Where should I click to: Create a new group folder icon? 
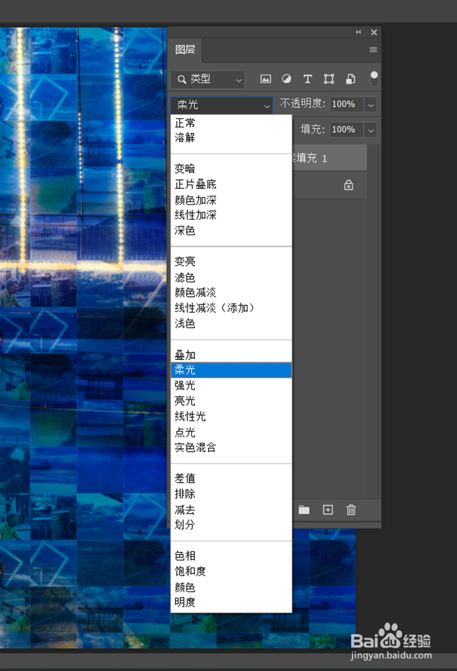pyautogui.click(x=304, y=510)
